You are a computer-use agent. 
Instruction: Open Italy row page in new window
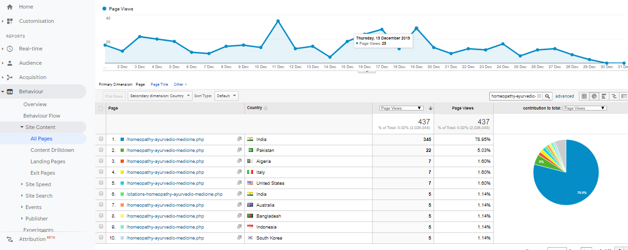239,172
